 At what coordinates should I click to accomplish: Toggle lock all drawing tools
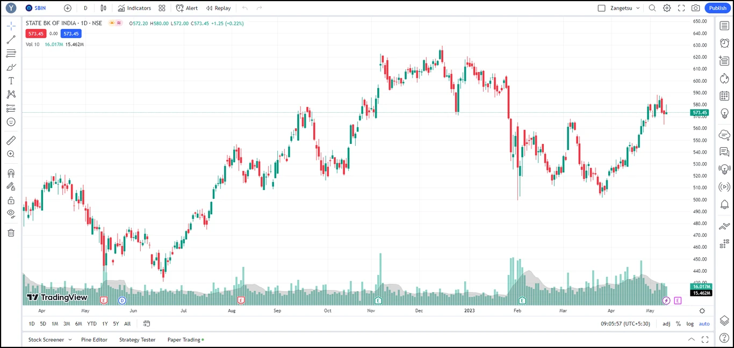(x=11, y=200)
